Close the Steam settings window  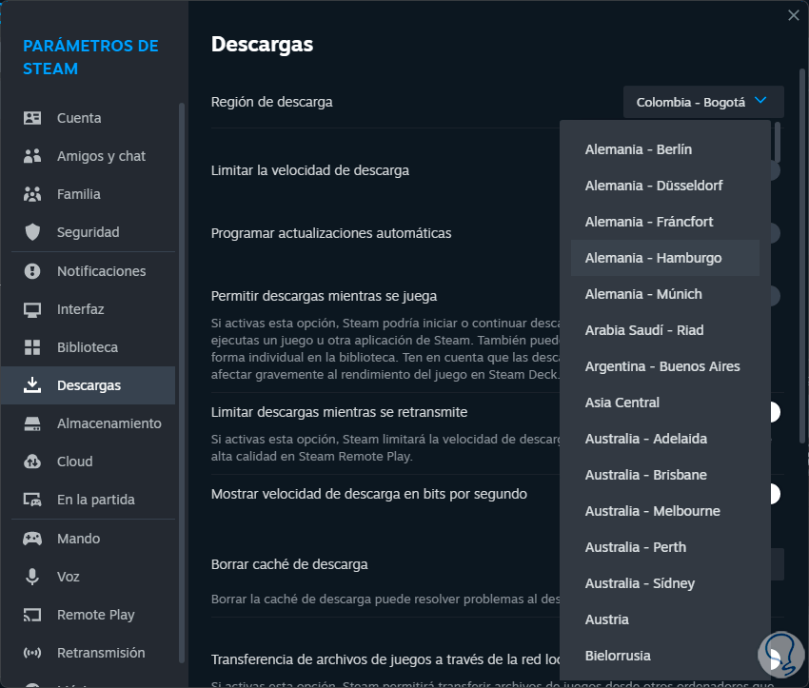pyautogui.click(x=793, y=14)
